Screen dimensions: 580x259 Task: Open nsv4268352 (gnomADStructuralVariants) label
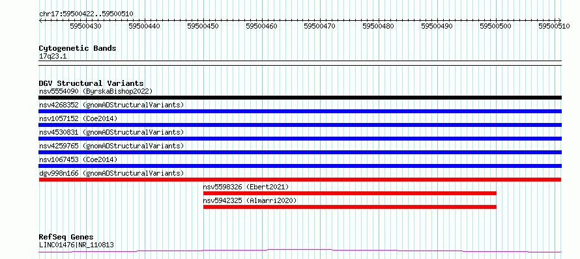coord(111,105)
